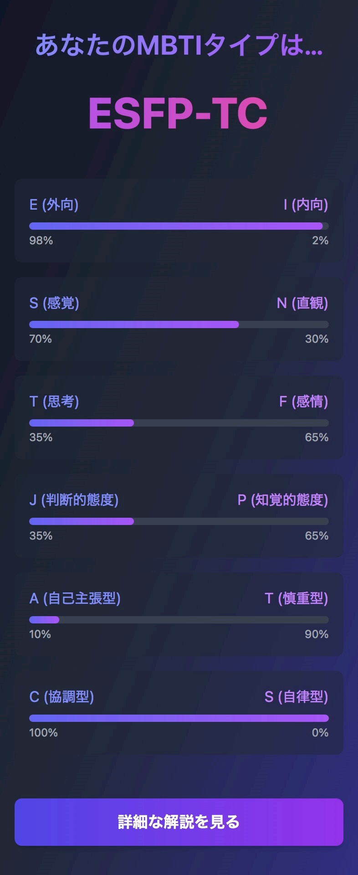Click the A (自己主張型) label
The image size is (358, 875).
tap(75, 598)
